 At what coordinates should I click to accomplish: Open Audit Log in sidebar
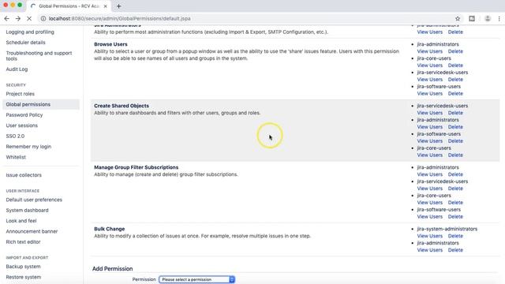tap(17, 69)
